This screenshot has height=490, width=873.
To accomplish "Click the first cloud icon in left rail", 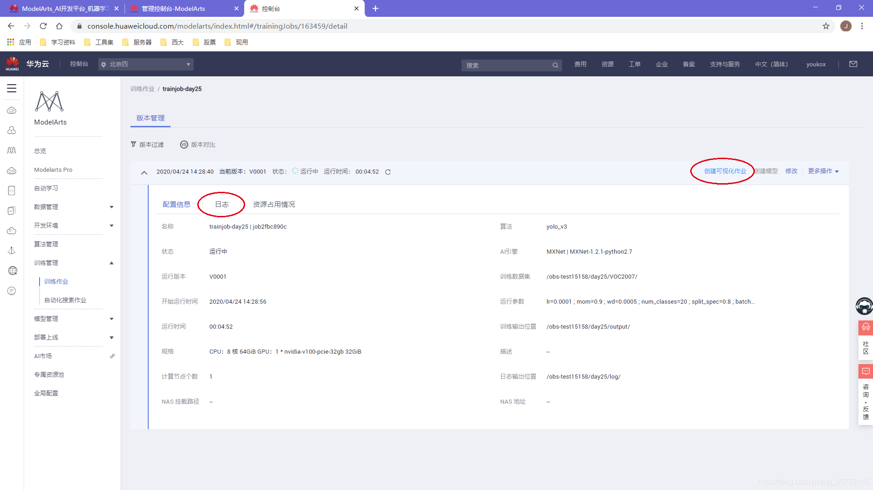I will [x=12, y=110].
